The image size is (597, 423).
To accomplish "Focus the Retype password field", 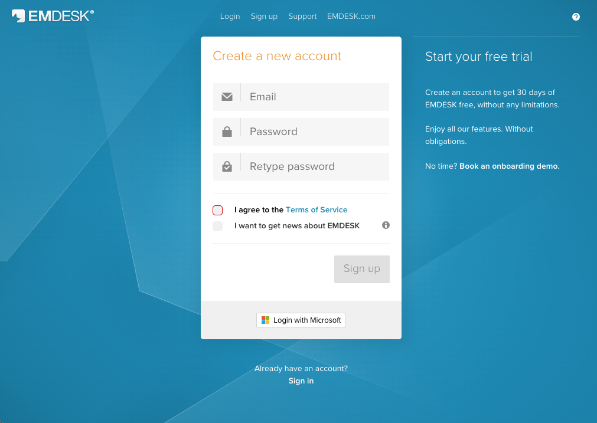I will (301, 166).
